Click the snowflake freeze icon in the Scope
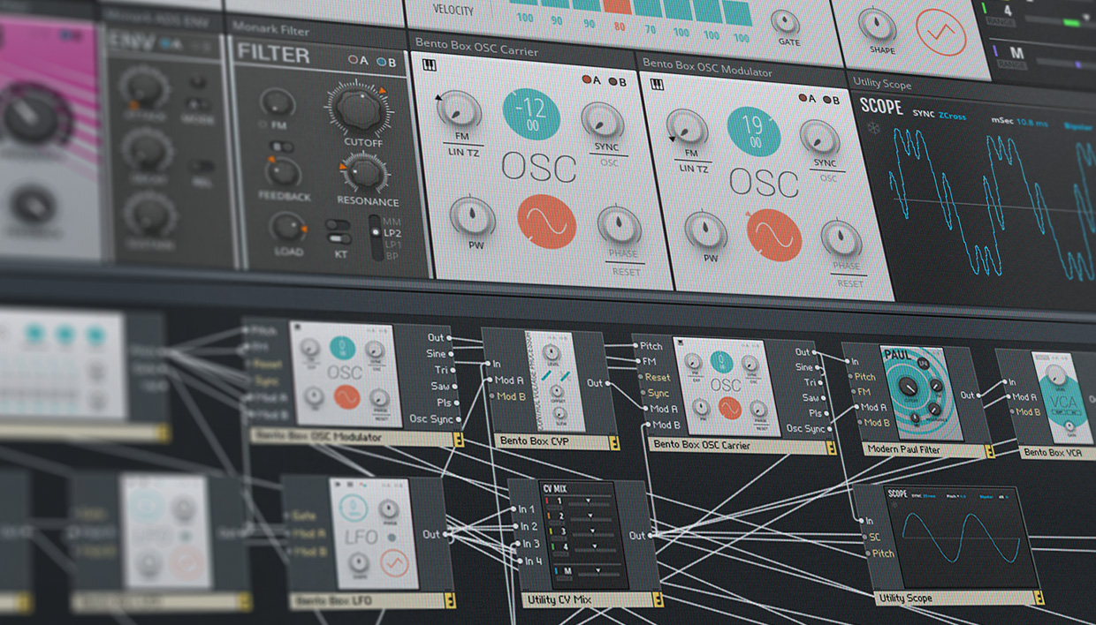This screenshot has height=625, width=1096. click(872, 128)
